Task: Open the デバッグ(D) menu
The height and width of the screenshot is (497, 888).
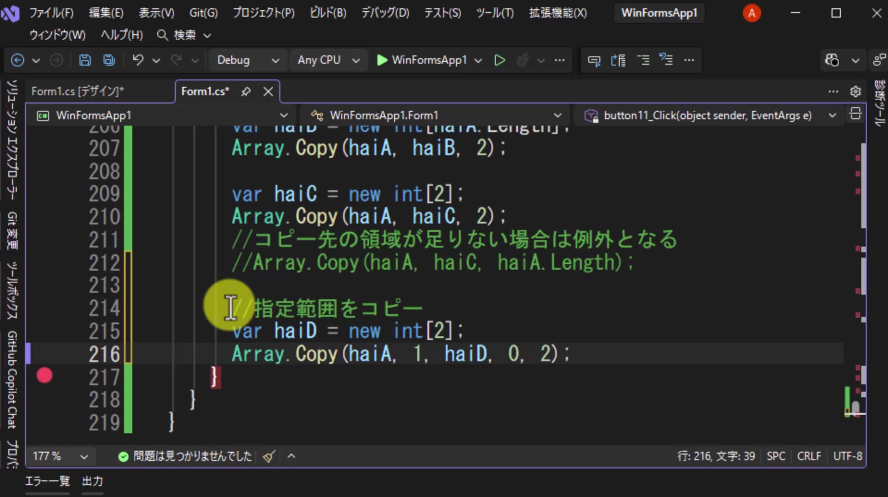Action: [x=385, y=13]
